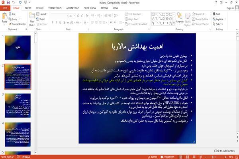Decrease the list indent level
Screen dimensions: 239x159
click(106, 16)
